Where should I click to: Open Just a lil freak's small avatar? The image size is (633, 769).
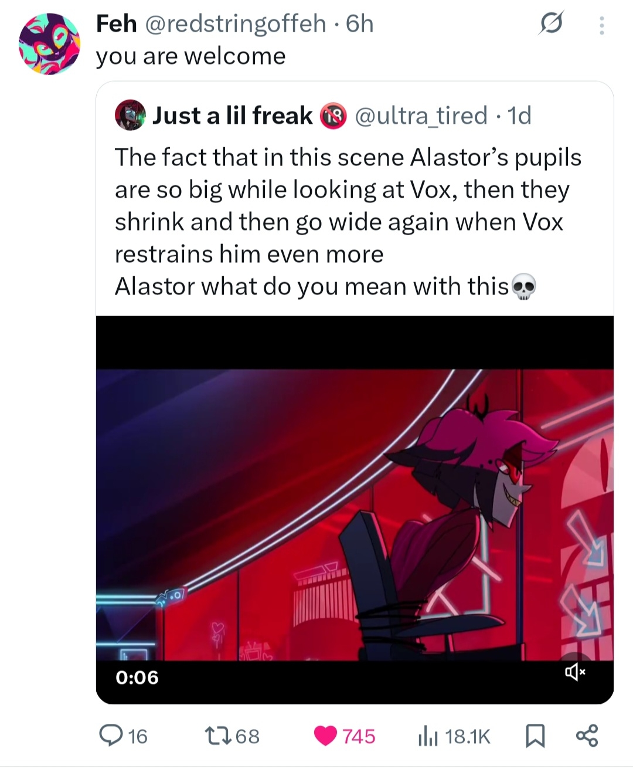coord(129,115)
